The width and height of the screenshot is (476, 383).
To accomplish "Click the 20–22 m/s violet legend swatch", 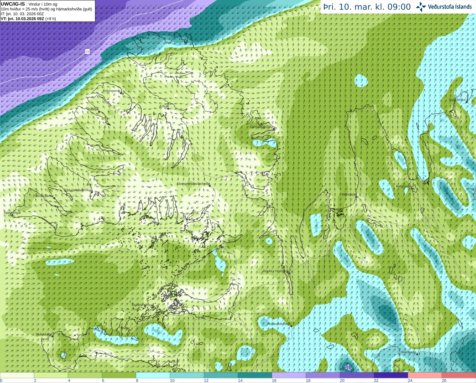I will coord(357,375).
